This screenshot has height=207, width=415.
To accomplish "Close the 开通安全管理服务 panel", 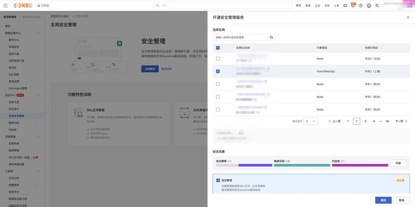I will 408,17.
